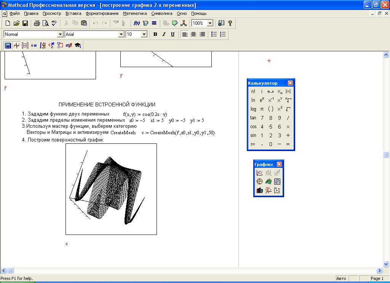390x283 pixels.
Task: Click the help question mark icon
Action: click(x=230, y=23)
